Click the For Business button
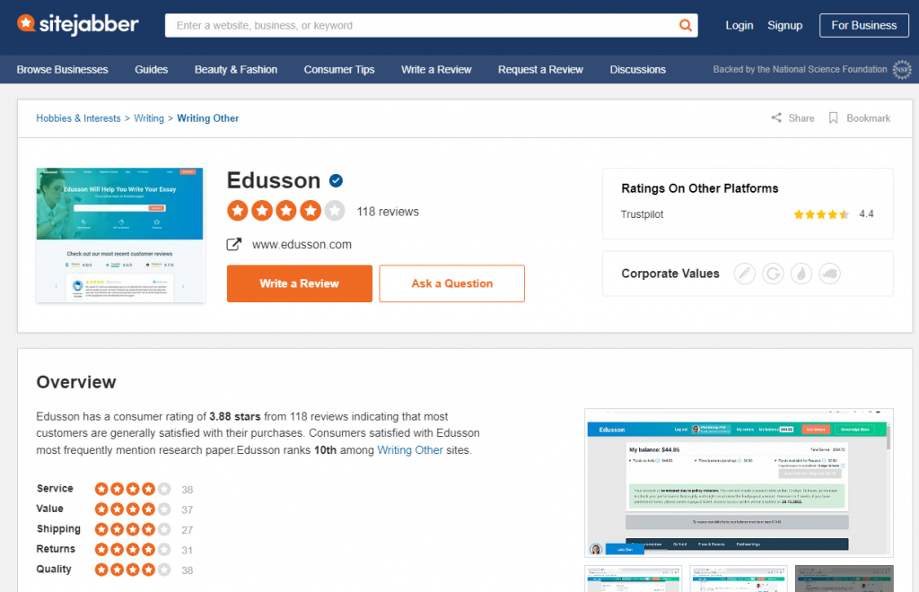This screenshot has height=592, width=919. click(x=864, y=25)
